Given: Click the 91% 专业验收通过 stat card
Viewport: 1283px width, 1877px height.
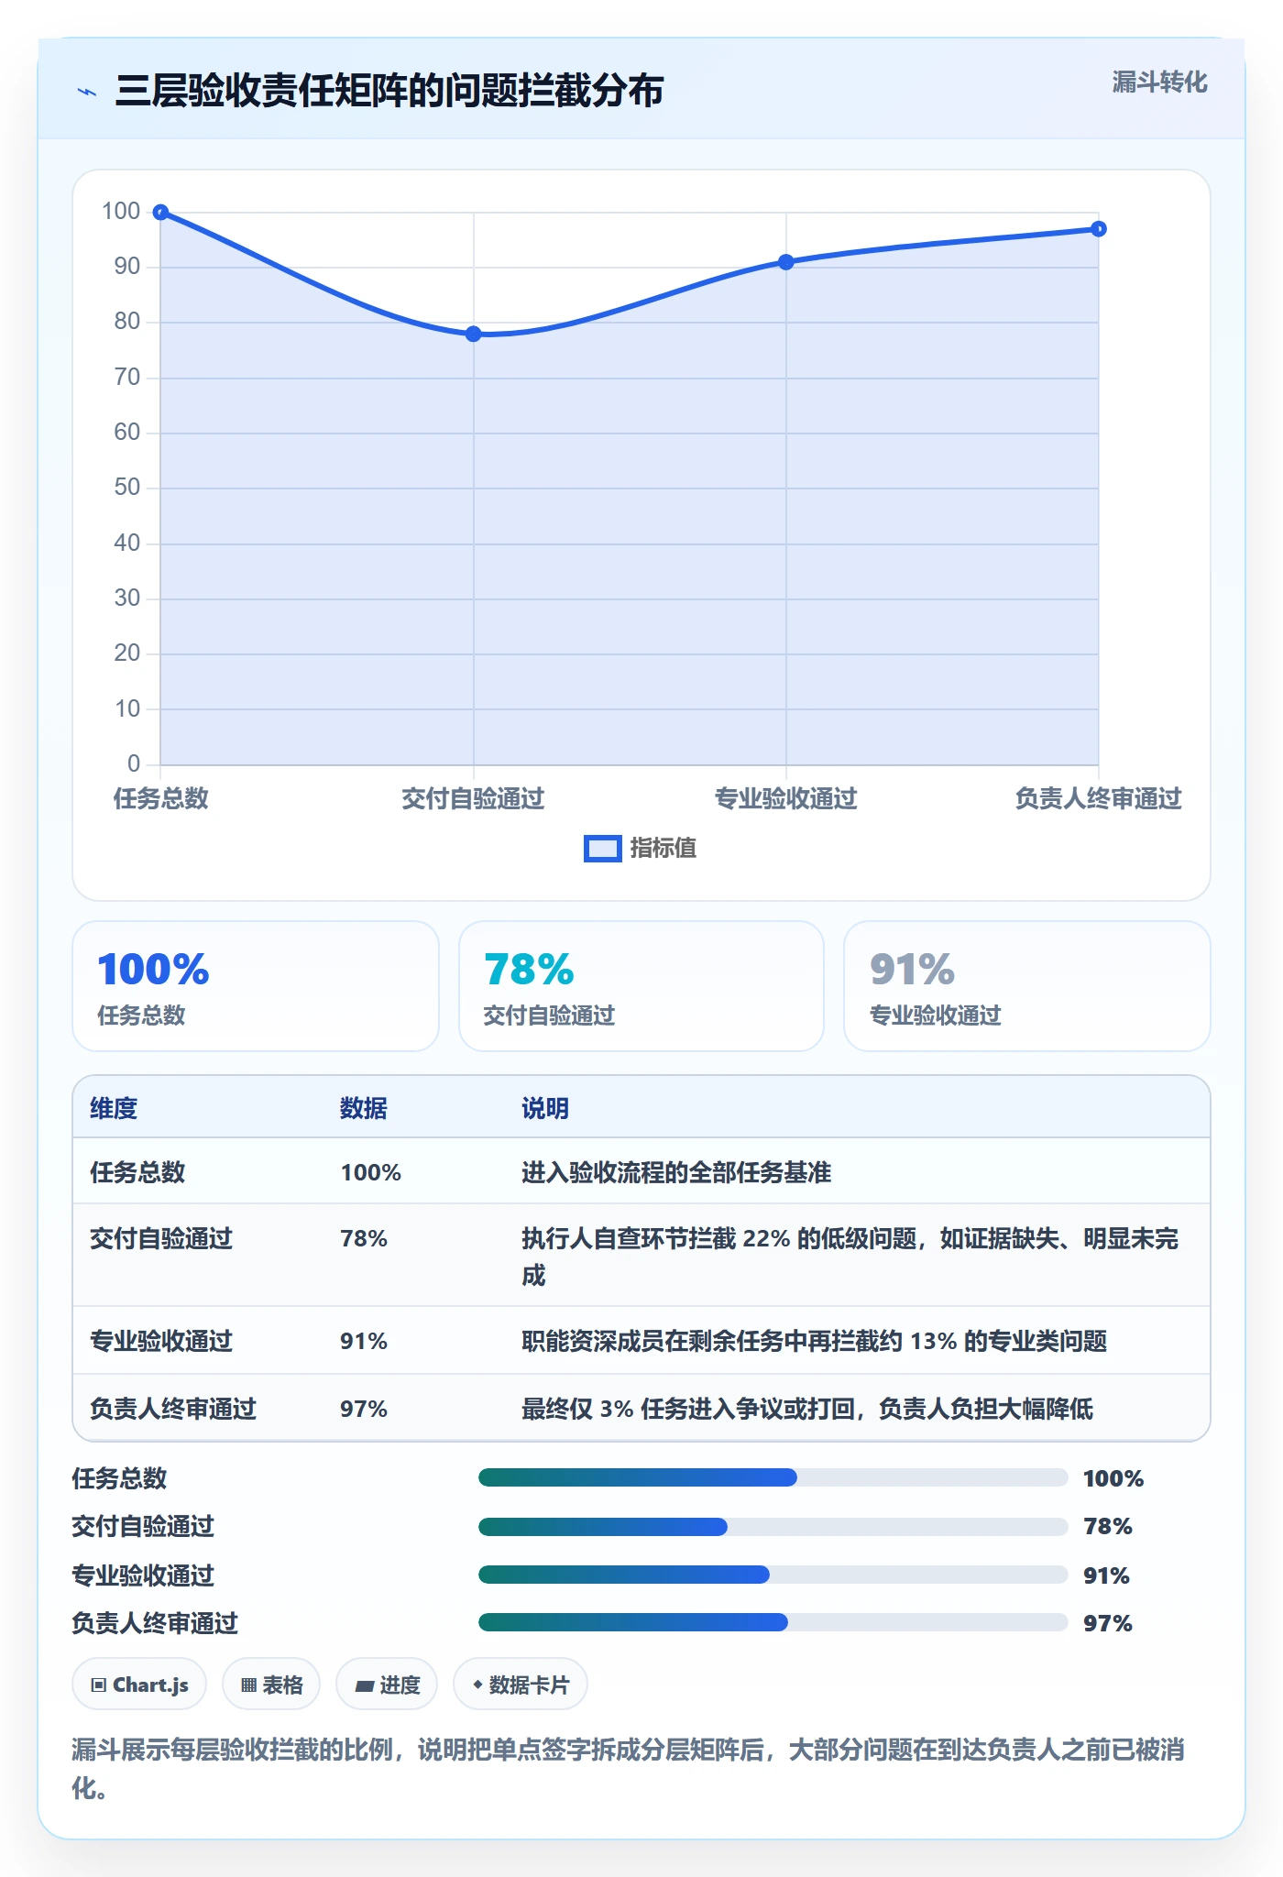Looking at the screenshot, I should [x=1026, y=986].
